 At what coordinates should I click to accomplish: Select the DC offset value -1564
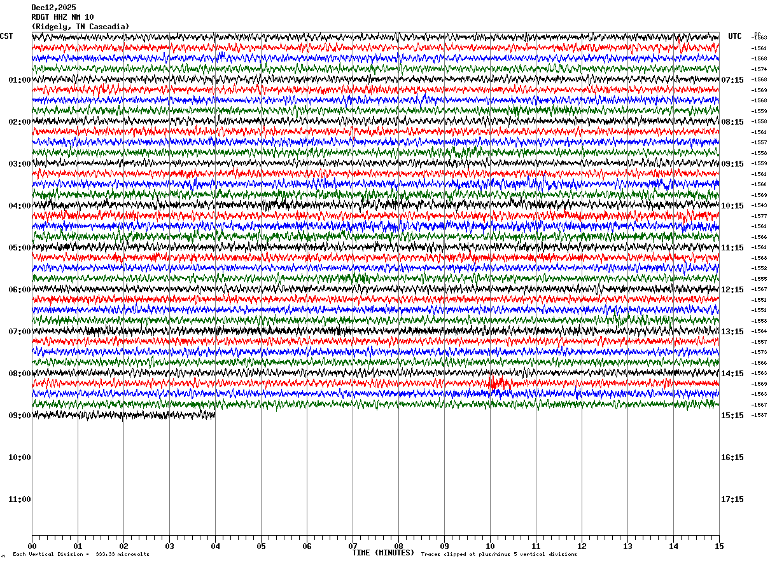[x=759, y=331]
